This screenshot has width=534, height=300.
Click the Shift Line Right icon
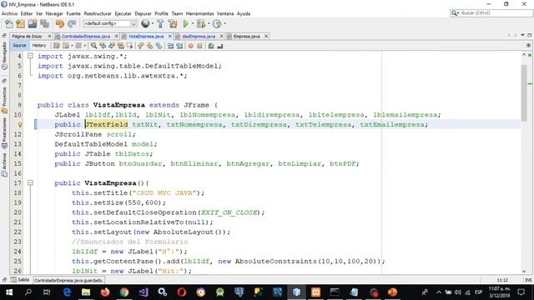[179, 46]
